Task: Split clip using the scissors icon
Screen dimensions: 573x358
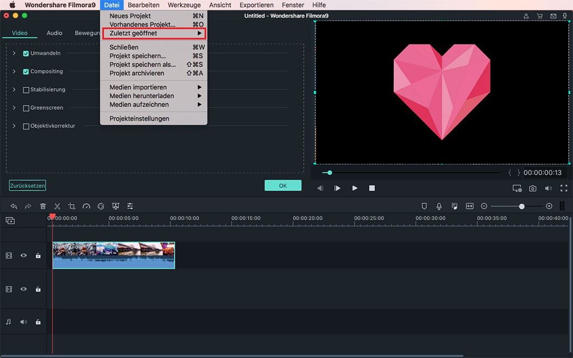Action: [57, 206]
